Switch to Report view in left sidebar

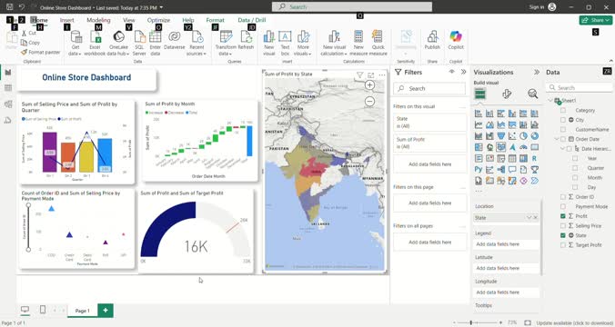(x=8, y=73)
